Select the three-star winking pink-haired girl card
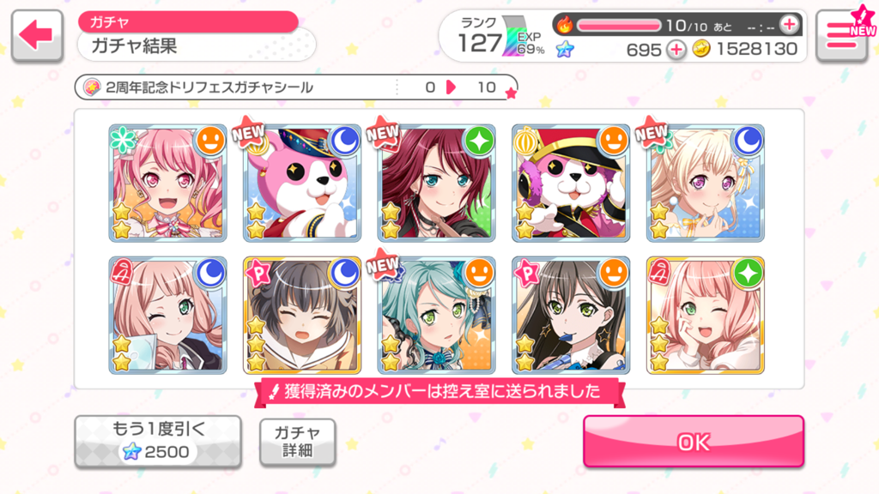The image size is (879, 494). (706, 316)
